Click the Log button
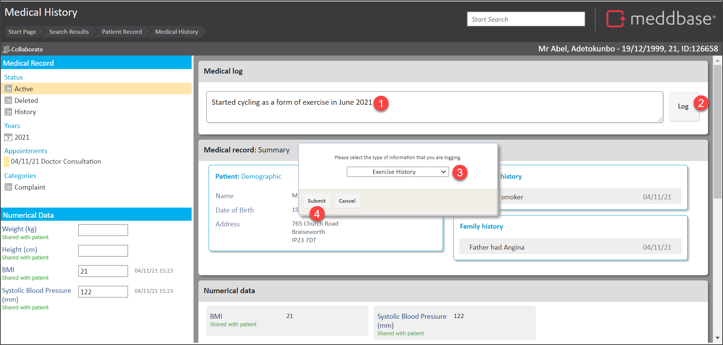Image resolution: width=723 pixels, height=345 pixels. coord(683,107)
